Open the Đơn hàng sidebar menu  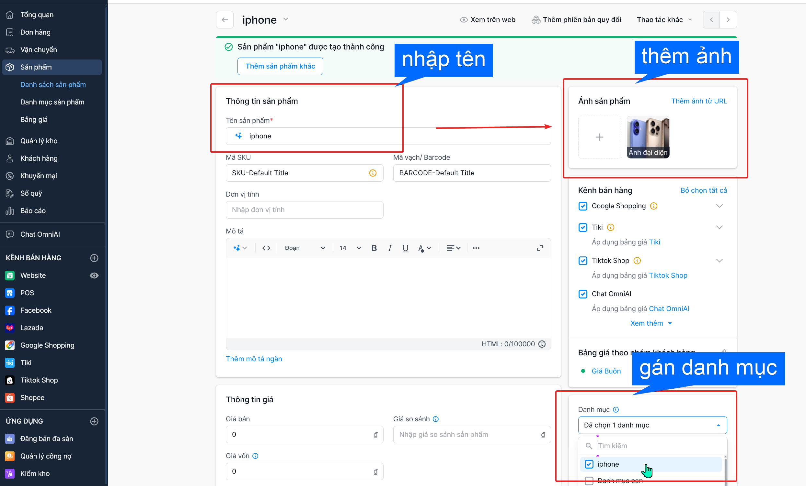(35, 32)
